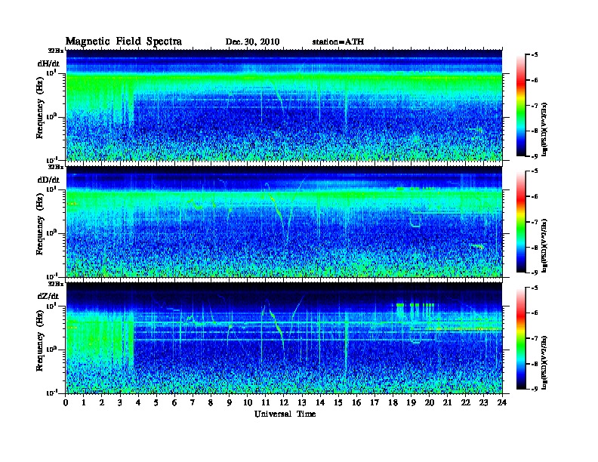Click hour tick label 4 on time axis
The height and width of the screenshot is (462, 598).
[138, 402]
